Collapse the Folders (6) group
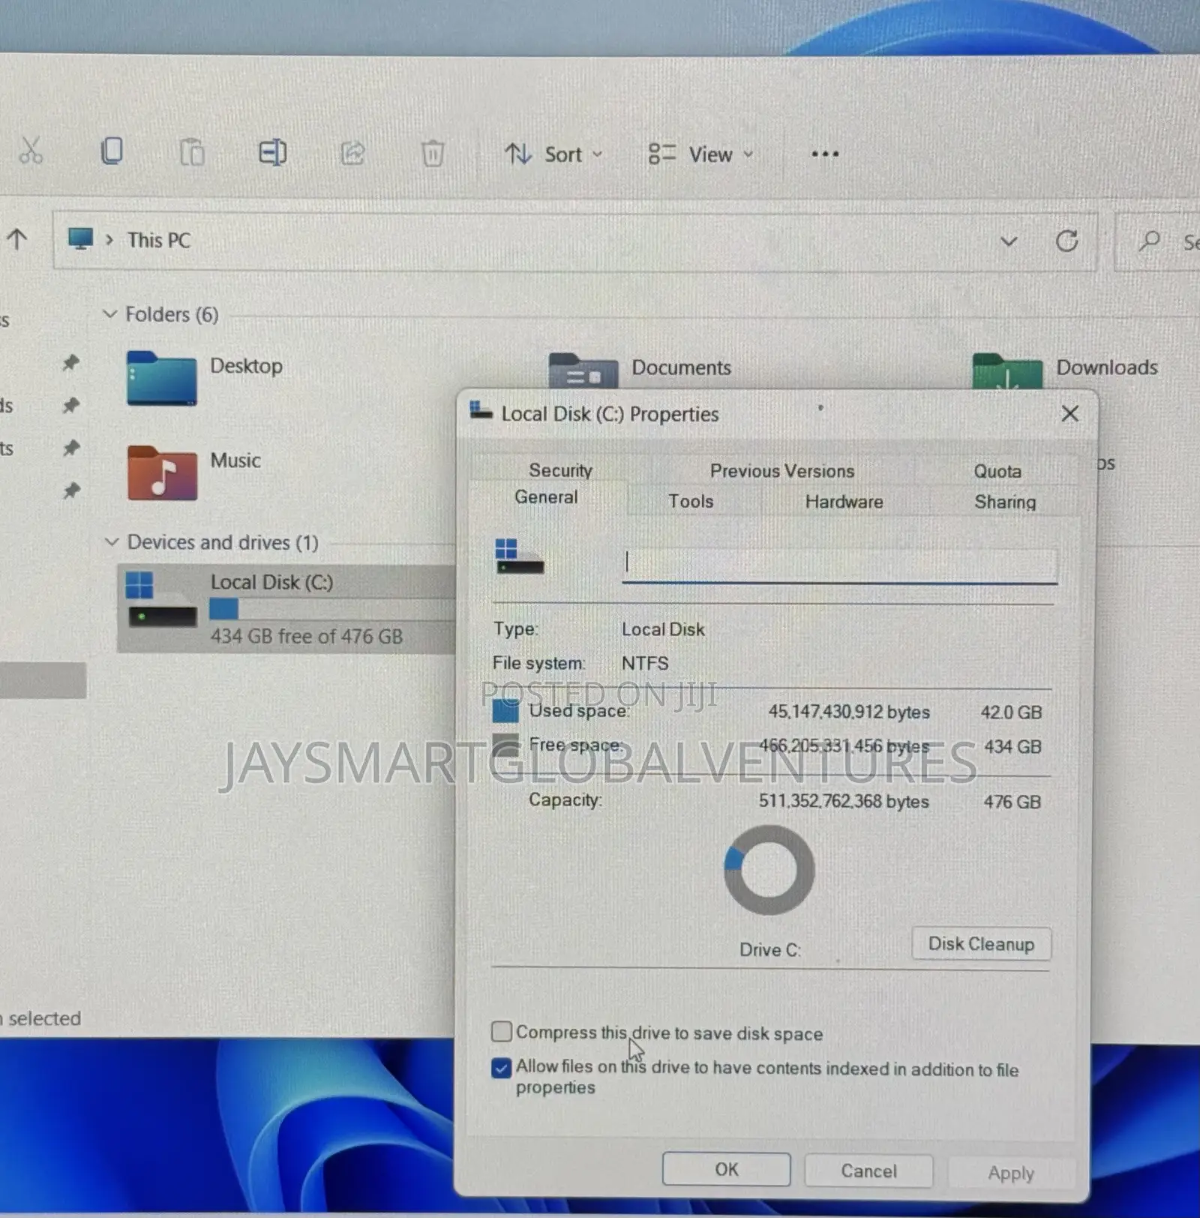The height and width of the screenshot is (1218, 1200). tap(110, 313)
